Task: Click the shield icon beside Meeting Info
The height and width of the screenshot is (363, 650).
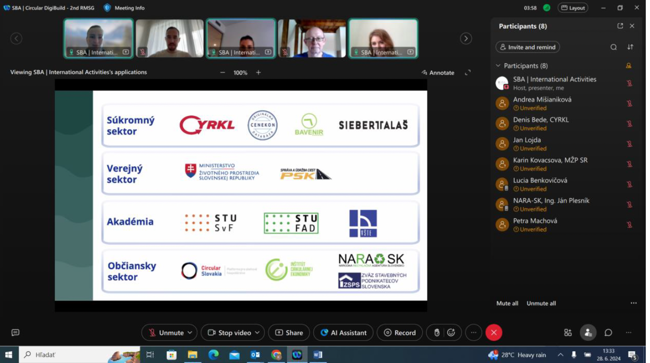Action: coord(107,8)
